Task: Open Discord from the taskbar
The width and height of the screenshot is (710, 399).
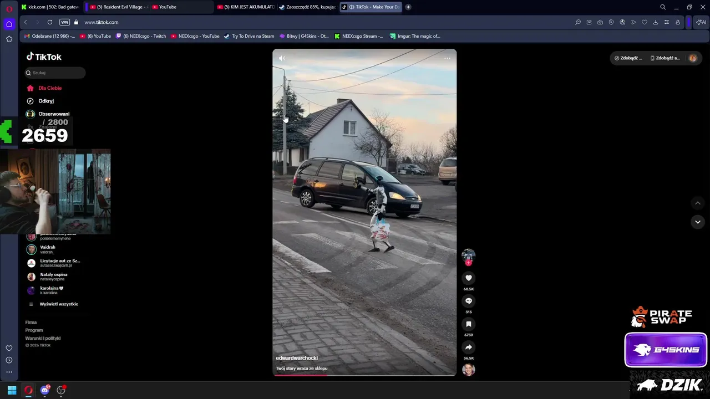Action: (45, 390)
